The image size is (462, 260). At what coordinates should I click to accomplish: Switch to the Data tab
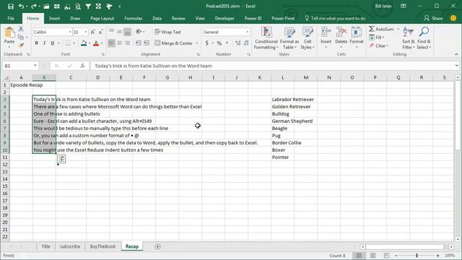(157, 18)
